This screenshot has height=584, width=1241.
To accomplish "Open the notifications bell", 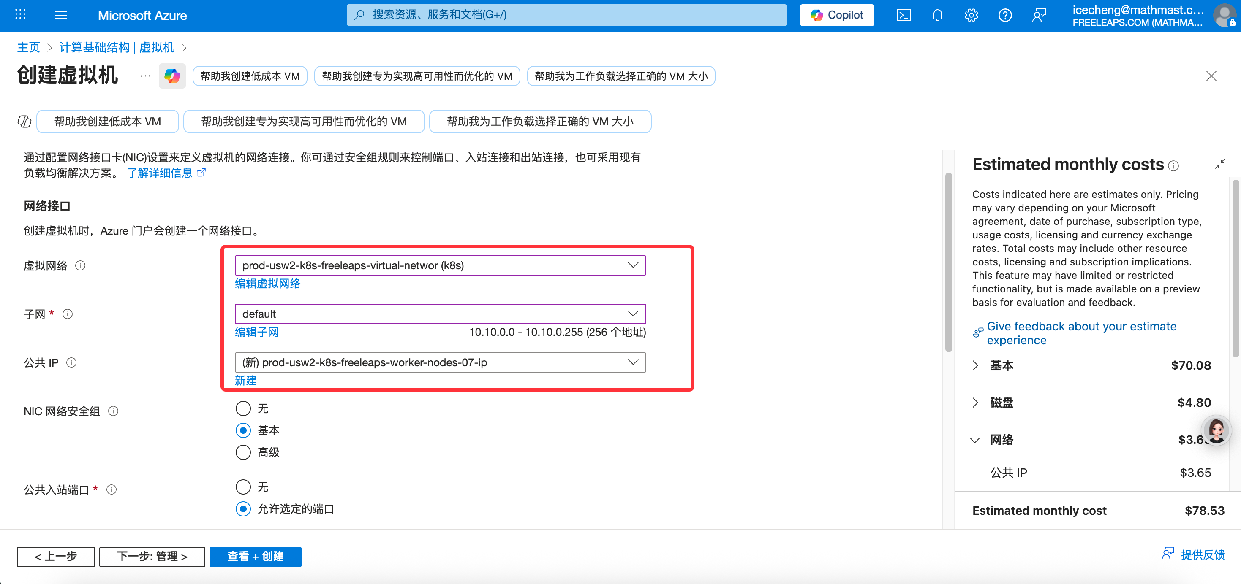I will pos(937,16).
